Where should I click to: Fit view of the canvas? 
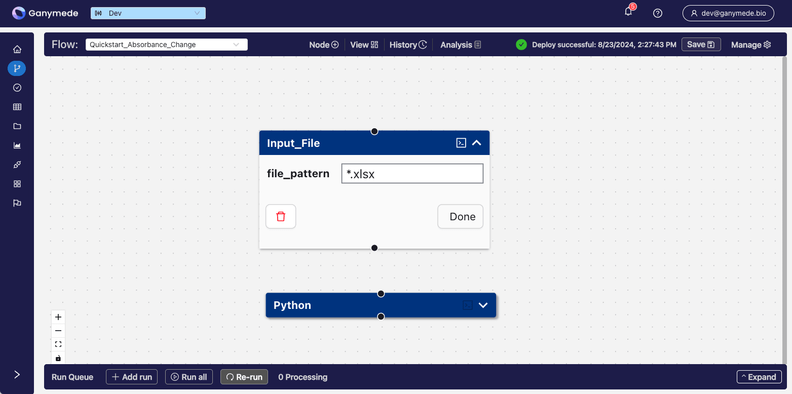(x=58, y=344)
